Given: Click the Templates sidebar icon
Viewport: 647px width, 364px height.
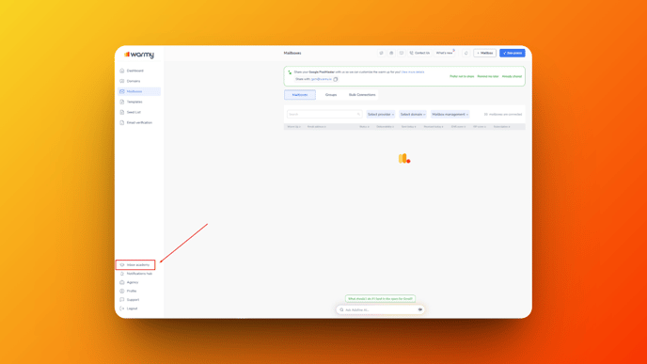Looking at the screenshot, I should click(121, 102).
